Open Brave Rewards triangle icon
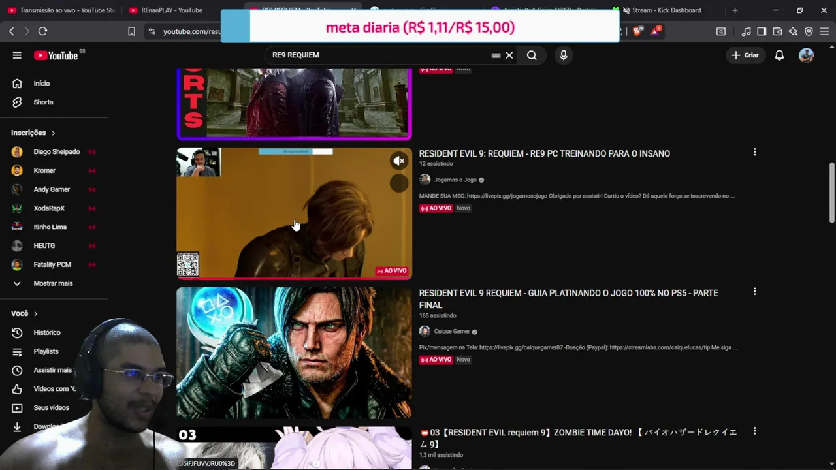This screenshot has height=470, width=836. tap(656, 31)
